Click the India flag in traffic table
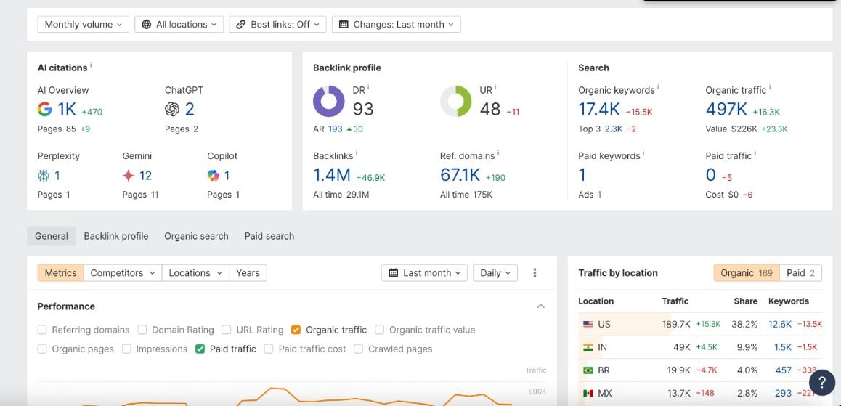841x406 pixels. [588, 348]
